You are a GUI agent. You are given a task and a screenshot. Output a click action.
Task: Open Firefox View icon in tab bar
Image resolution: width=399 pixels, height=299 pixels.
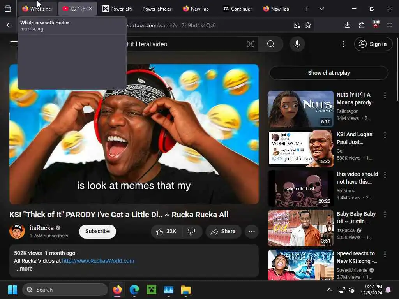point(8,9)
